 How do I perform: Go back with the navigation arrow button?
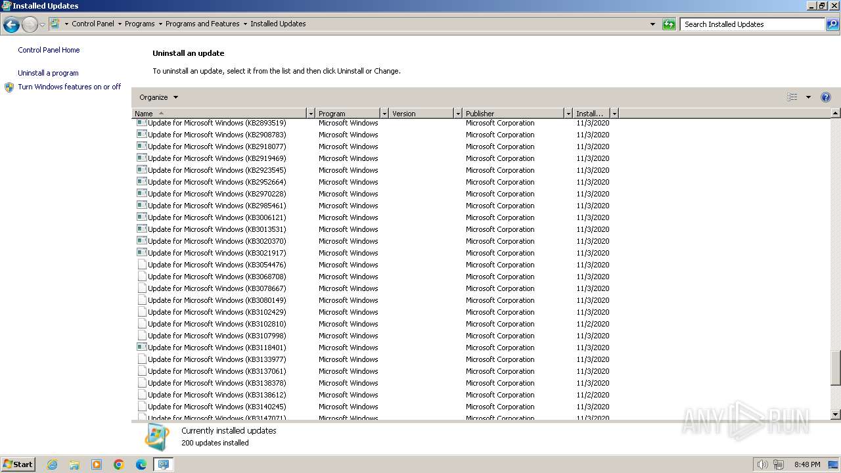click(11, 24)
